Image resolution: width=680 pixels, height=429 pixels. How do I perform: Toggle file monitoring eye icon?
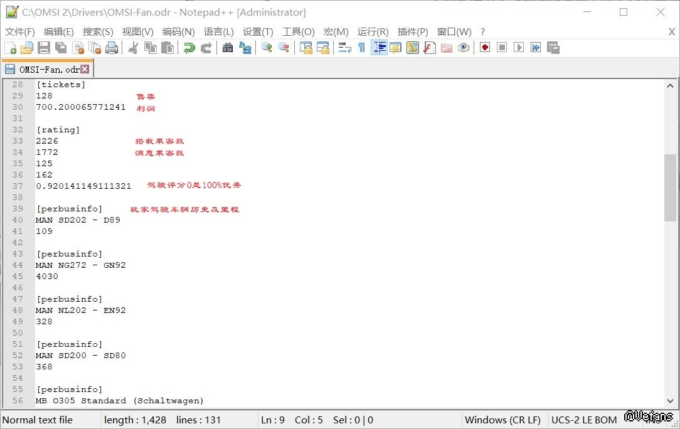click(463, 48)
